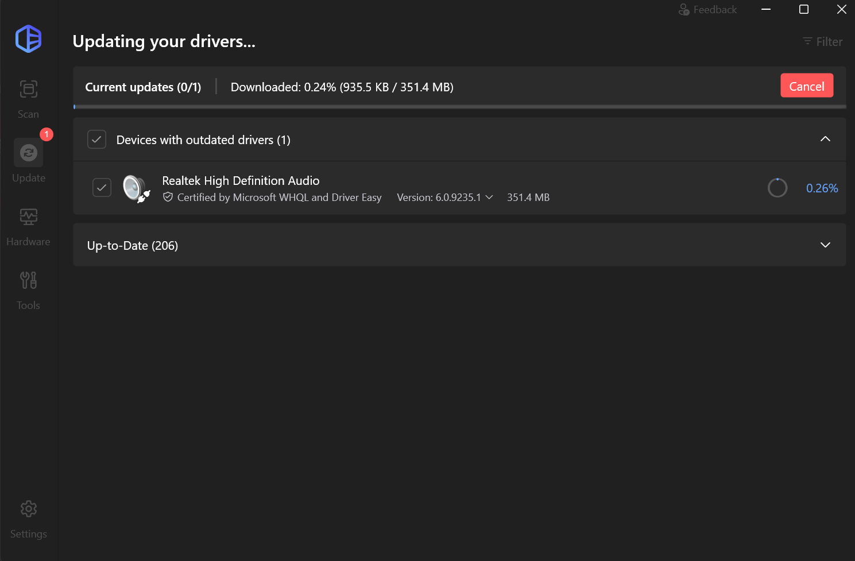Image resolution: width=855 pixels, height=561 pixels.
Task: Click the Realtek speaker device icon
Action: point(137,188)
